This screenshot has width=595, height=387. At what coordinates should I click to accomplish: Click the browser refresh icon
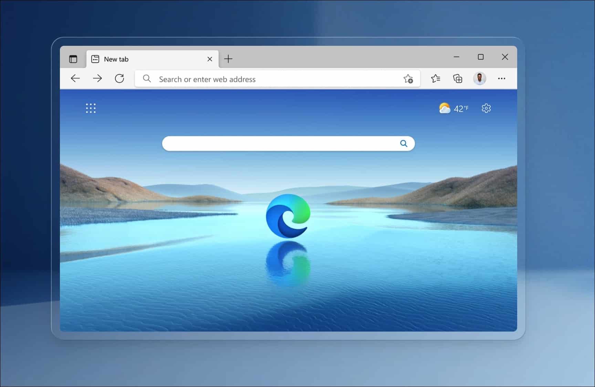pos(119,79)
